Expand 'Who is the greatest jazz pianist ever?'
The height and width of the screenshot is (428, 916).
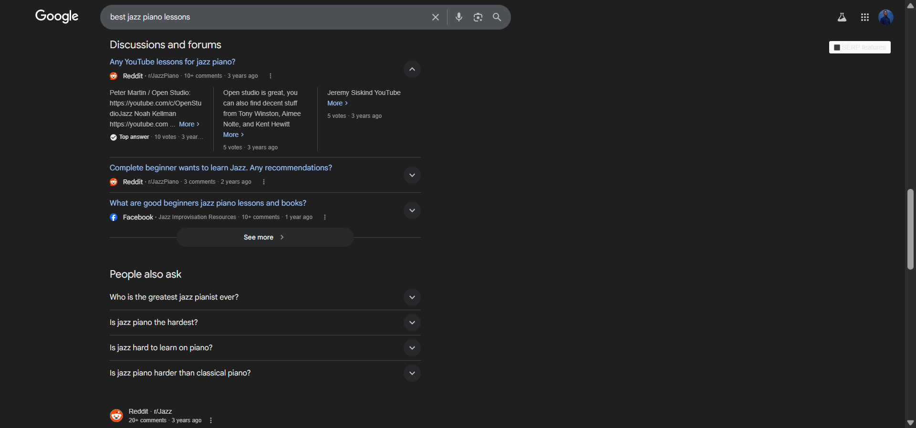(412, 297)
